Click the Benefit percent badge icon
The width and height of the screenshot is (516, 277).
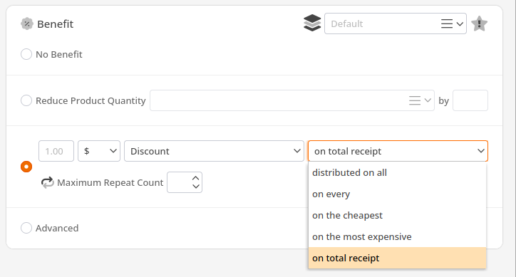(x=27, y=23)
